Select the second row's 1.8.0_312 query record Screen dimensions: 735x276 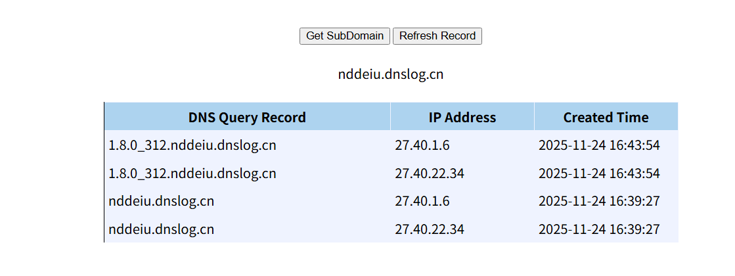(192, 173)
